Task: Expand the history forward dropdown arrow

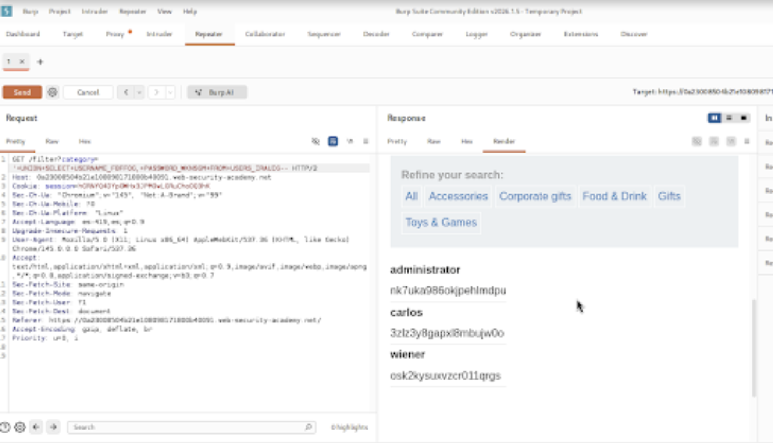Action: tap(170, 92)
